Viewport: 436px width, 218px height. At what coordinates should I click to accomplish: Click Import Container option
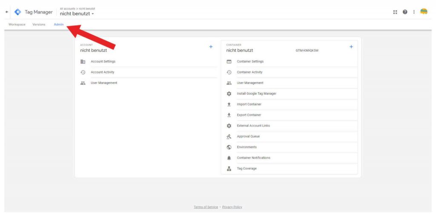[x=249, y=104]
